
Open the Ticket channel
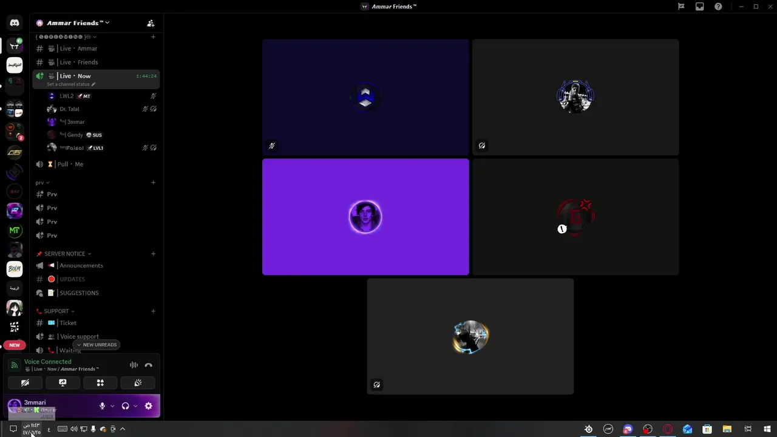[x=96, y=323]
